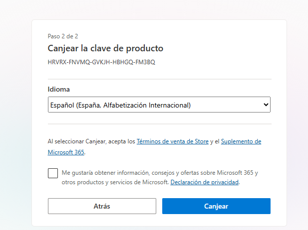
Task: Tick the empty square box beside Me gustaría
Action: coord(53,173)
